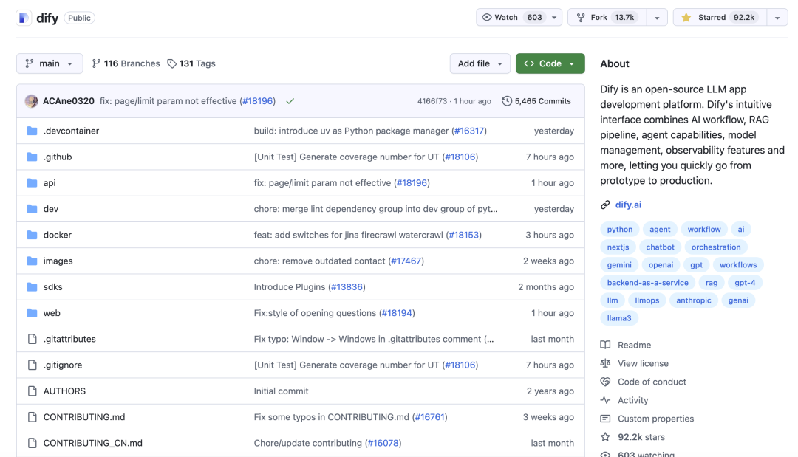The width and height of the screenshot is (798, 457).
Task: Open the .gitignore file name
Action: 63,365
